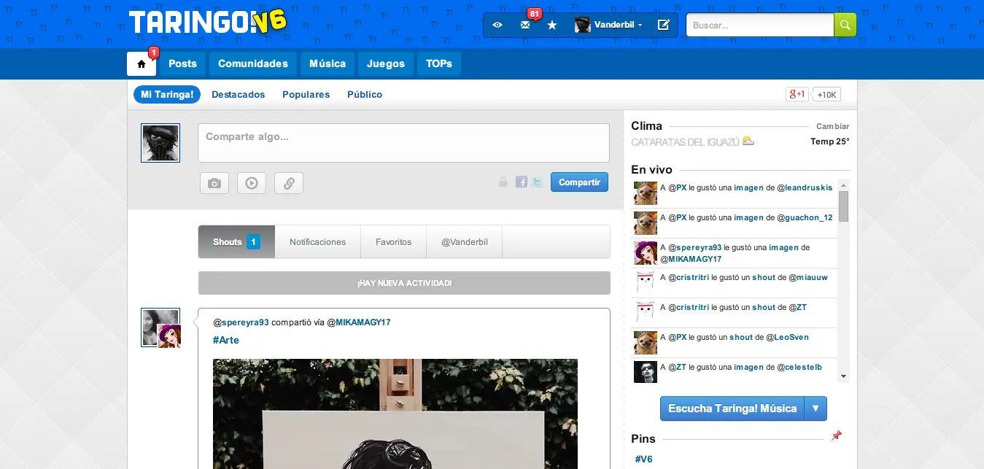This screenshot has width=984, height=469.
Task: Click the @LeoSven link in En vivo
Action: point(787,337)
